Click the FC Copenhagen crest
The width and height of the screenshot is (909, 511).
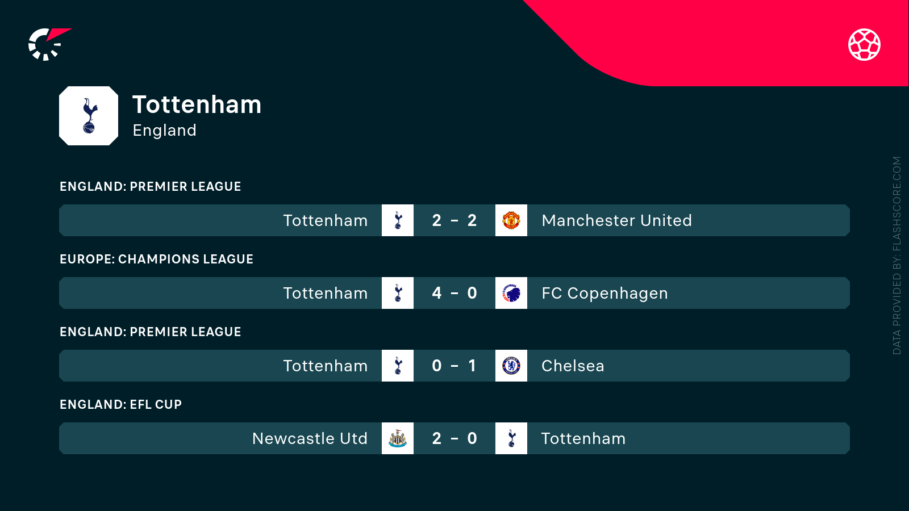[x=511, y=293]
